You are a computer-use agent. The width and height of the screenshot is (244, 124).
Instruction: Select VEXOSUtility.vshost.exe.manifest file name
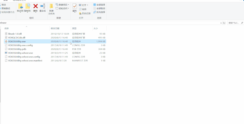pyautogui.click(x=25, y=61)
